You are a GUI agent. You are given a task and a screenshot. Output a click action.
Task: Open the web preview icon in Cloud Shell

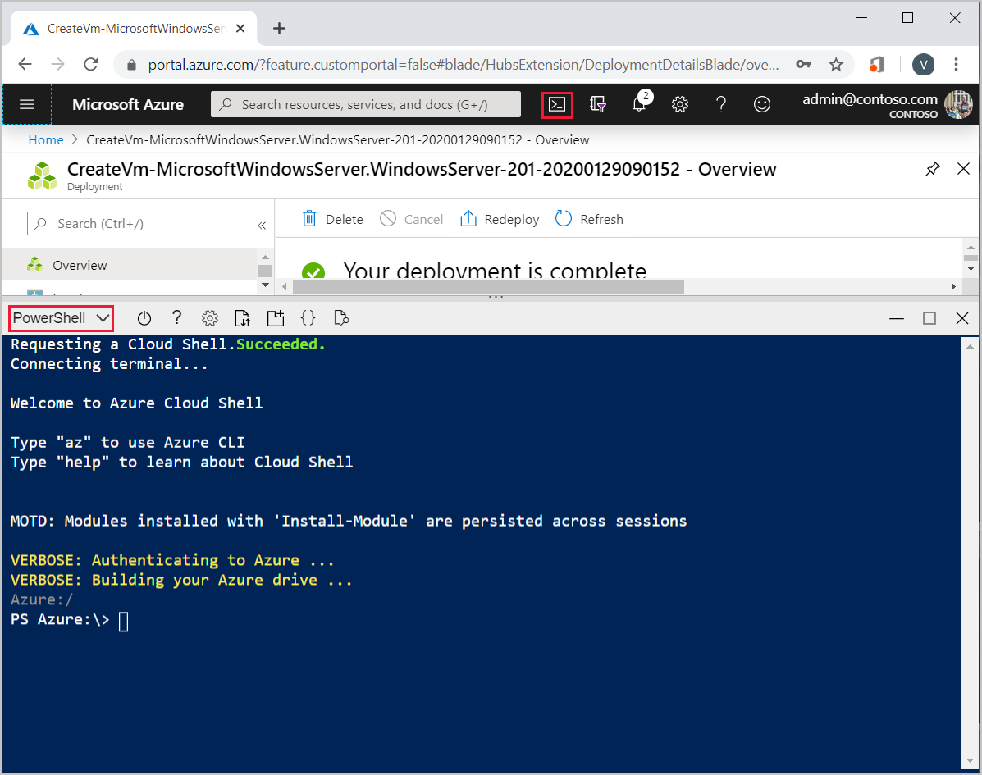tap(341, 318)
